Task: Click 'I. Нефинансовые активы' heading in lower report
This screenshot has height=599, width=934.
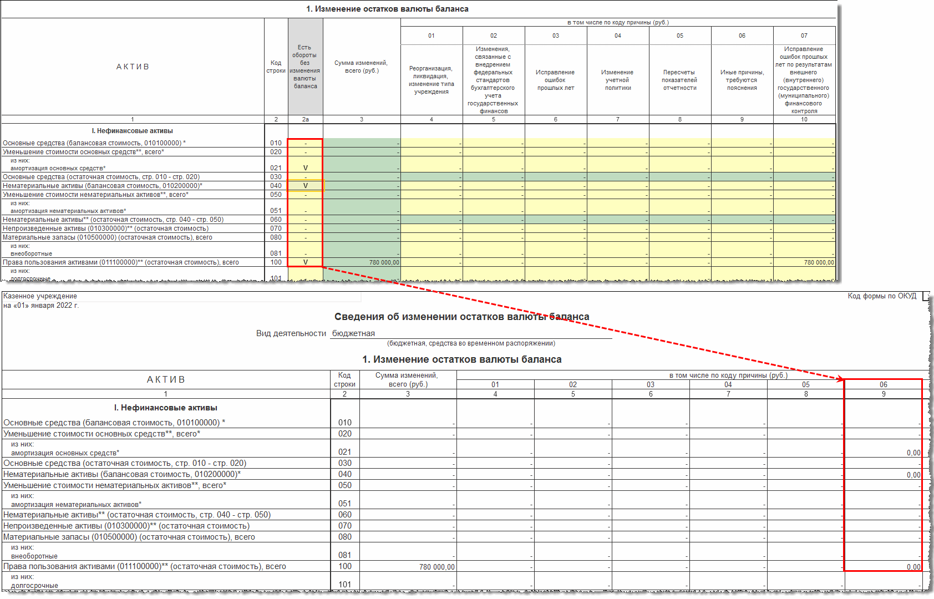Action: (166, 408)
